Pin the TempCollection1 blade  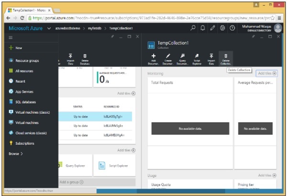point(254,37)
